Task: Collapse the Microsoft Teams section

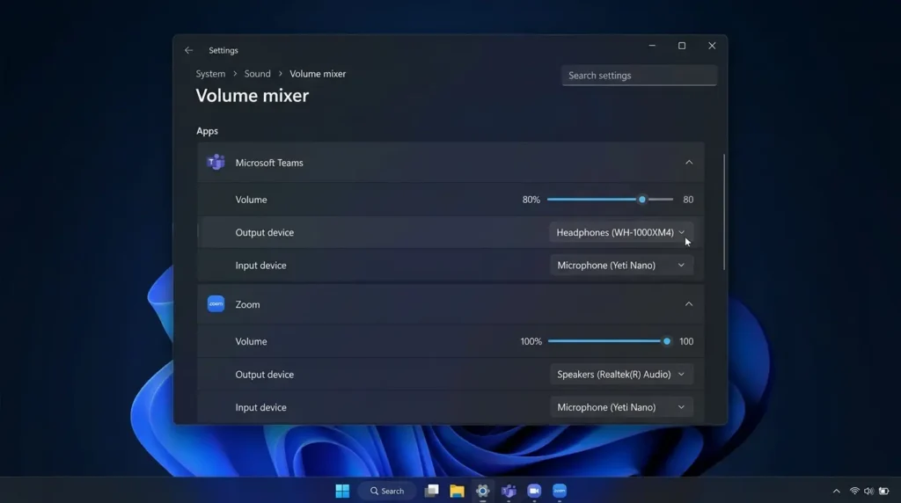Action: (689, 163)
